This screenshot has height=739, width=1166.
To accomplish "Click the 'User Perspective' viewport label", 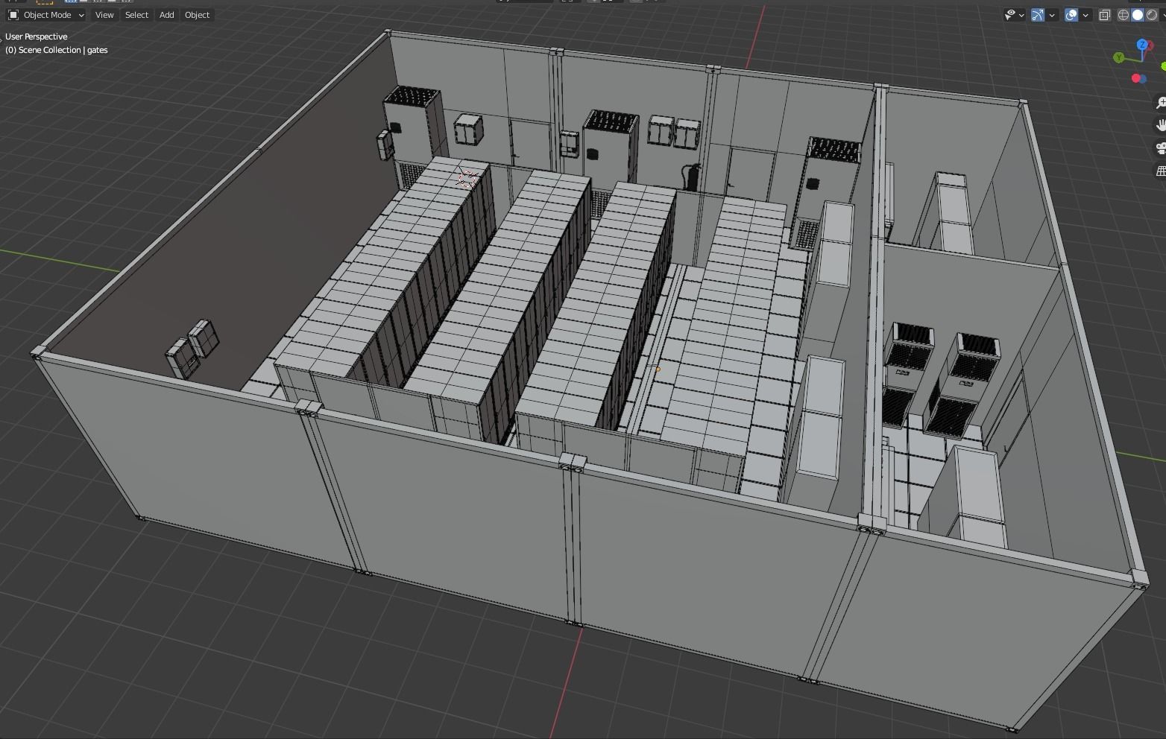I will click(x=37, y=37).
